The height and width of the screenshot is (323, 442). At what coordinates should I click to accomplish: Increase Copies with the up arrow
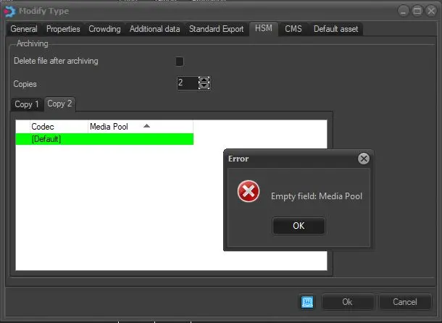pyautogui.click(x=204, y=80)
